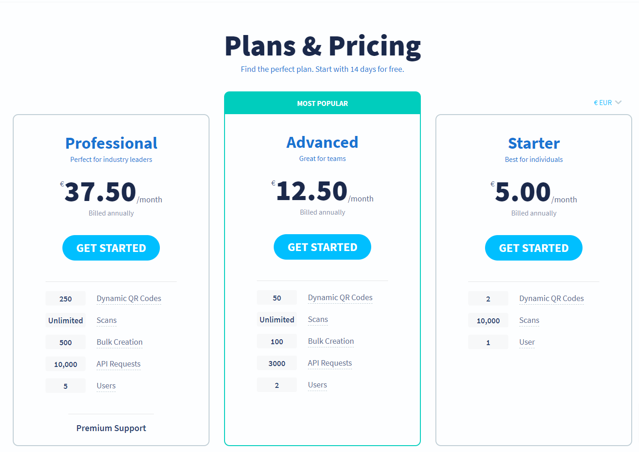Click Bulk Creation in Advanced plan

click(x=331, y=341)
